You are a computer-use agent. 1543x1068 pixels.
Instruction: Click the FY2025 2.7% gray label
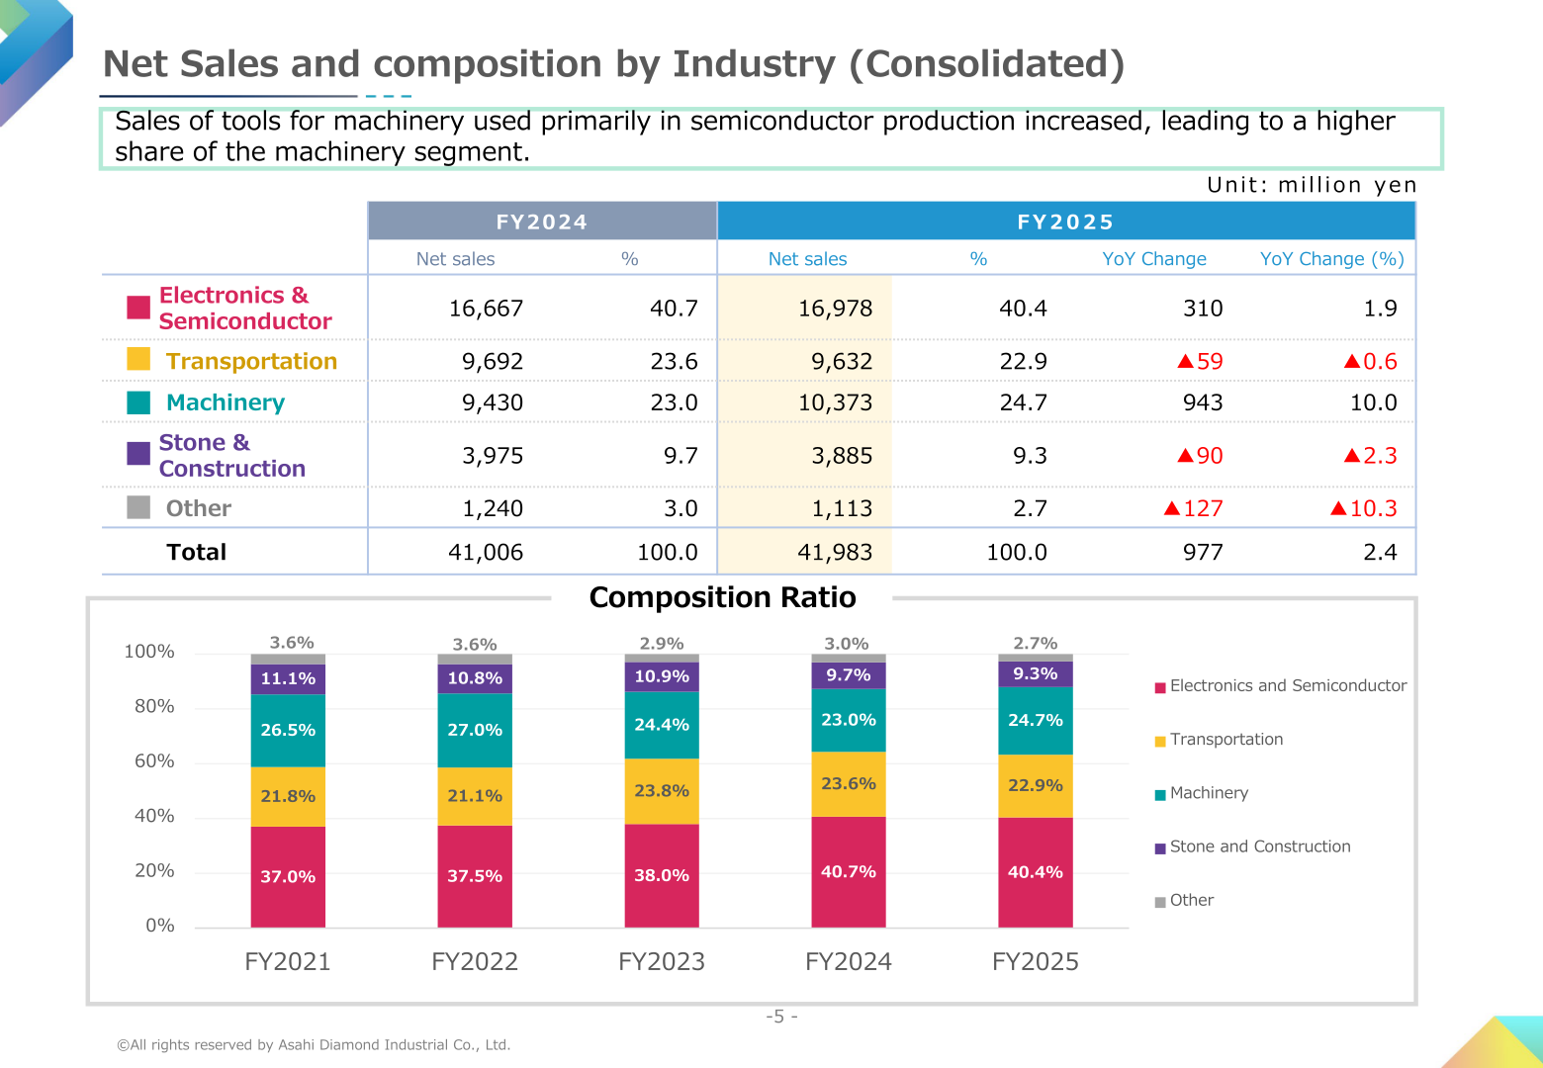1036,644
